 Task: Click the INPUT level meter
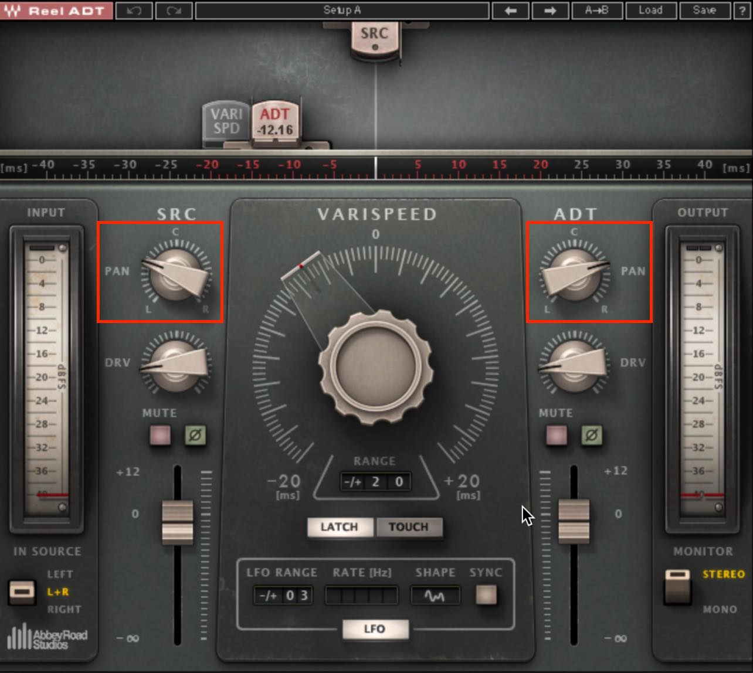(46, 378)
